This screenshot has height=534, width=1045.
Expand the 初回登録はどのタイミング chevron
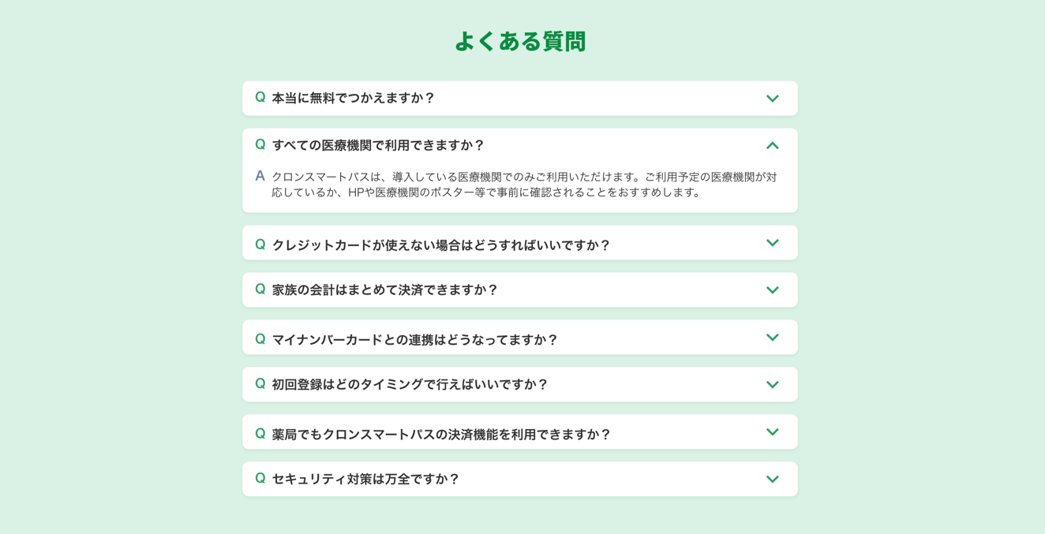pyautogui.click(x=773, y=385)
